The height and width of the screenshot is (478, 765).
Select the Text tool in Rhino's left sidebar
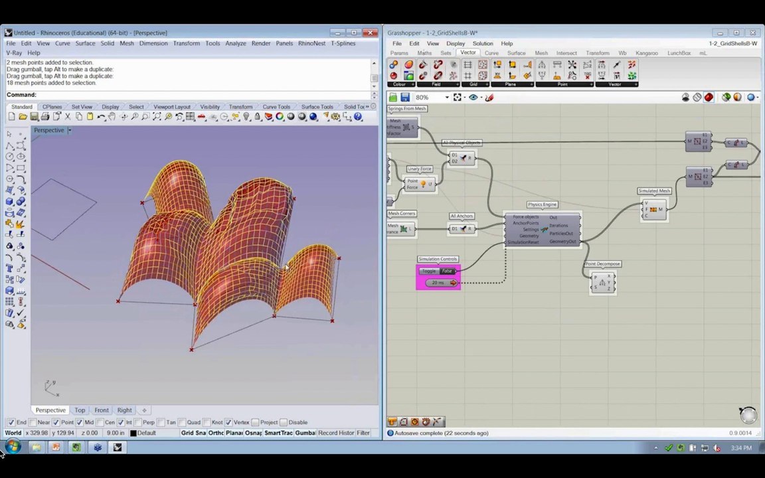click(9, 268)
